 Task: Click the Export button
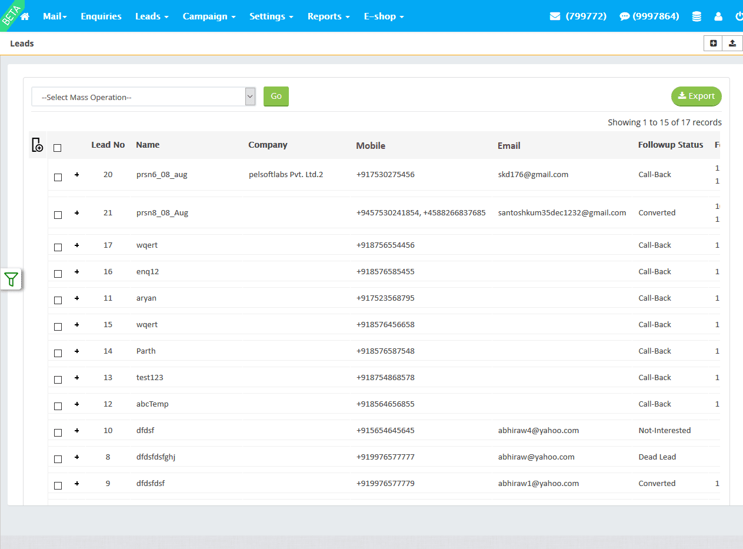tap(696, 97)
